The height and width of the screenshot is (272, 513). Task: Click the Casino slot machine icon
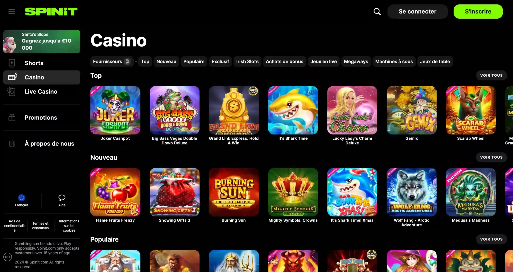coord(12,77)
